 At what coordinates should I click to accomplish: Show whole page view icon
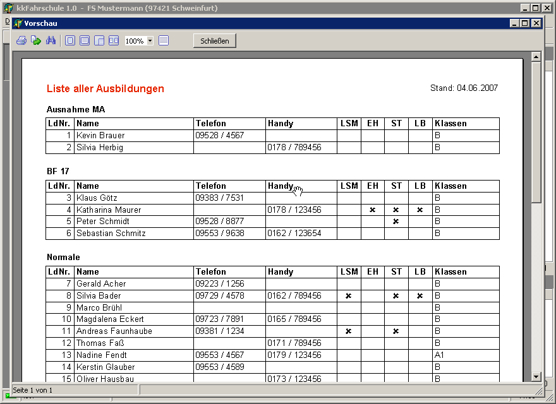(70, 41)
